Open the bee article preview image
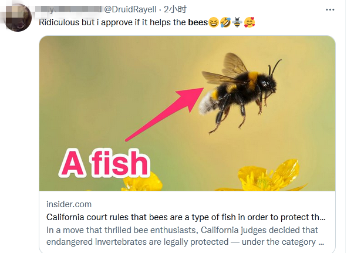Screen dimensions: 354x253 tap(187, 113)
